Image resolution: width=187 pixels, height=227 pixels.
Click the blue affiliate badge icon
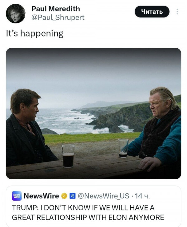(x=72, y=196)
